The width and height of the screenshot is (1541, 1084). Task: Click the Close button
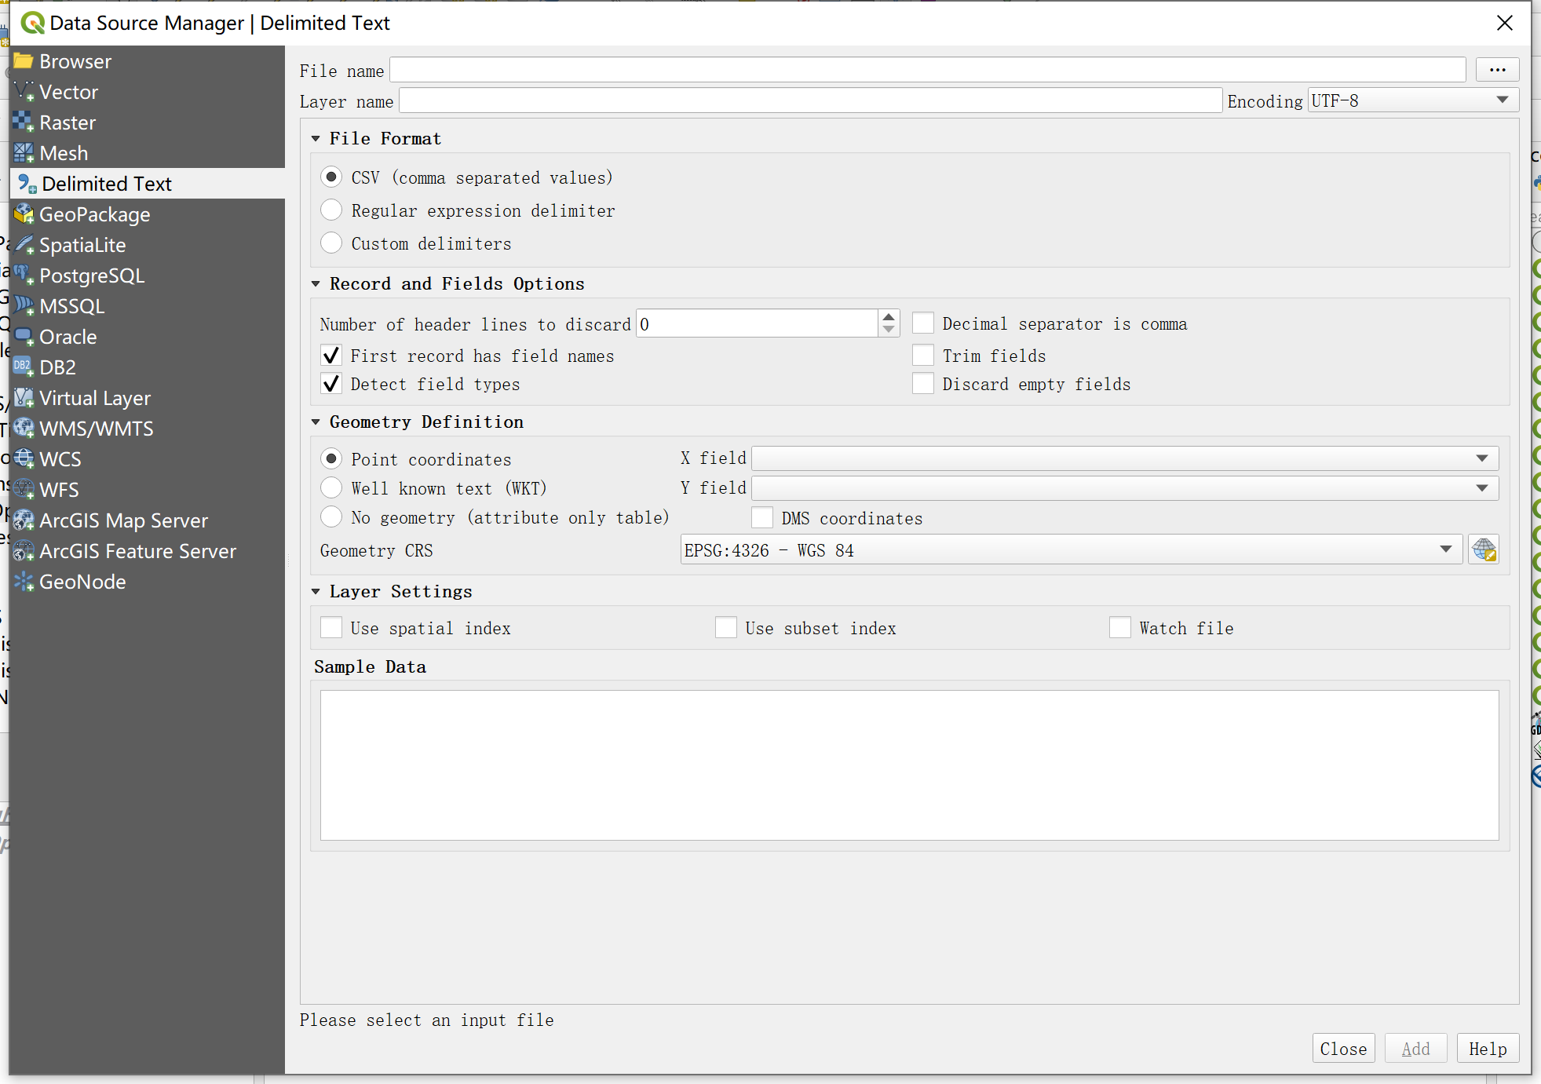coord(1342,1049)
